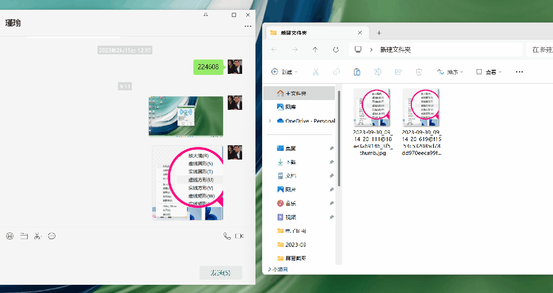Screen dimensions: 553x293
Task: Refresh the File Explorer folder view
Action: click(x=336, y=50)
